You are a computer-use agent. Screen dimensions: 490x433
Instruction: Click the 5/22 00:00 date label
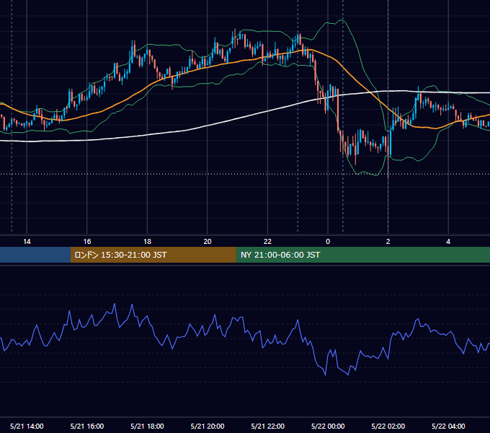coord(328,426)
